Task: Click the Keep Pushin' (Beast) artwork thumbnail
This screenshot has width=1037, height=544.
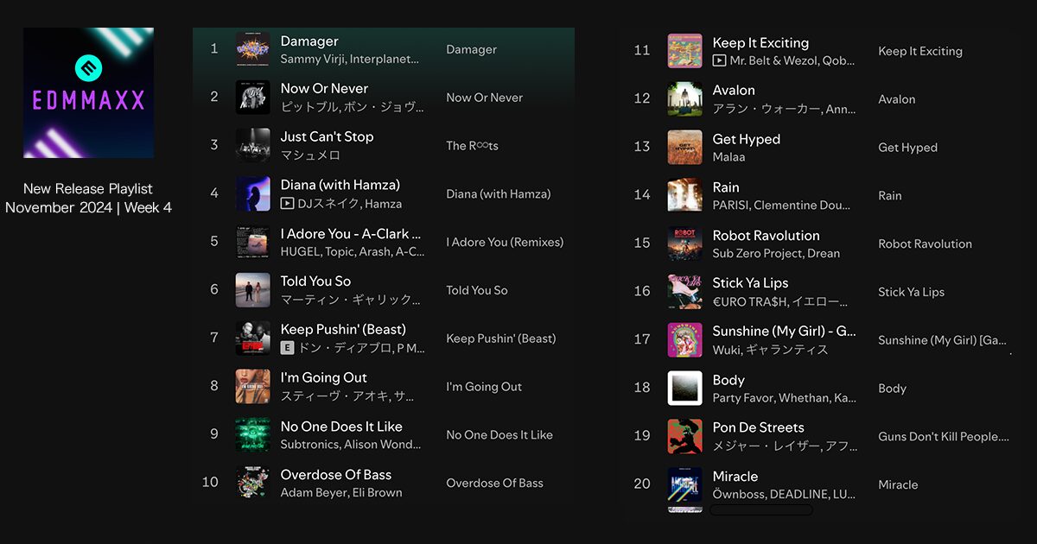Action: coord(252,338)
